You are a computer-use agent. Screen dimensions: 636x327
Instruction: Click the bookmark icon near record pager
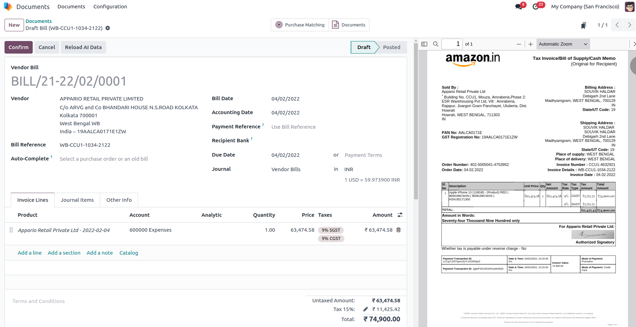583,25
